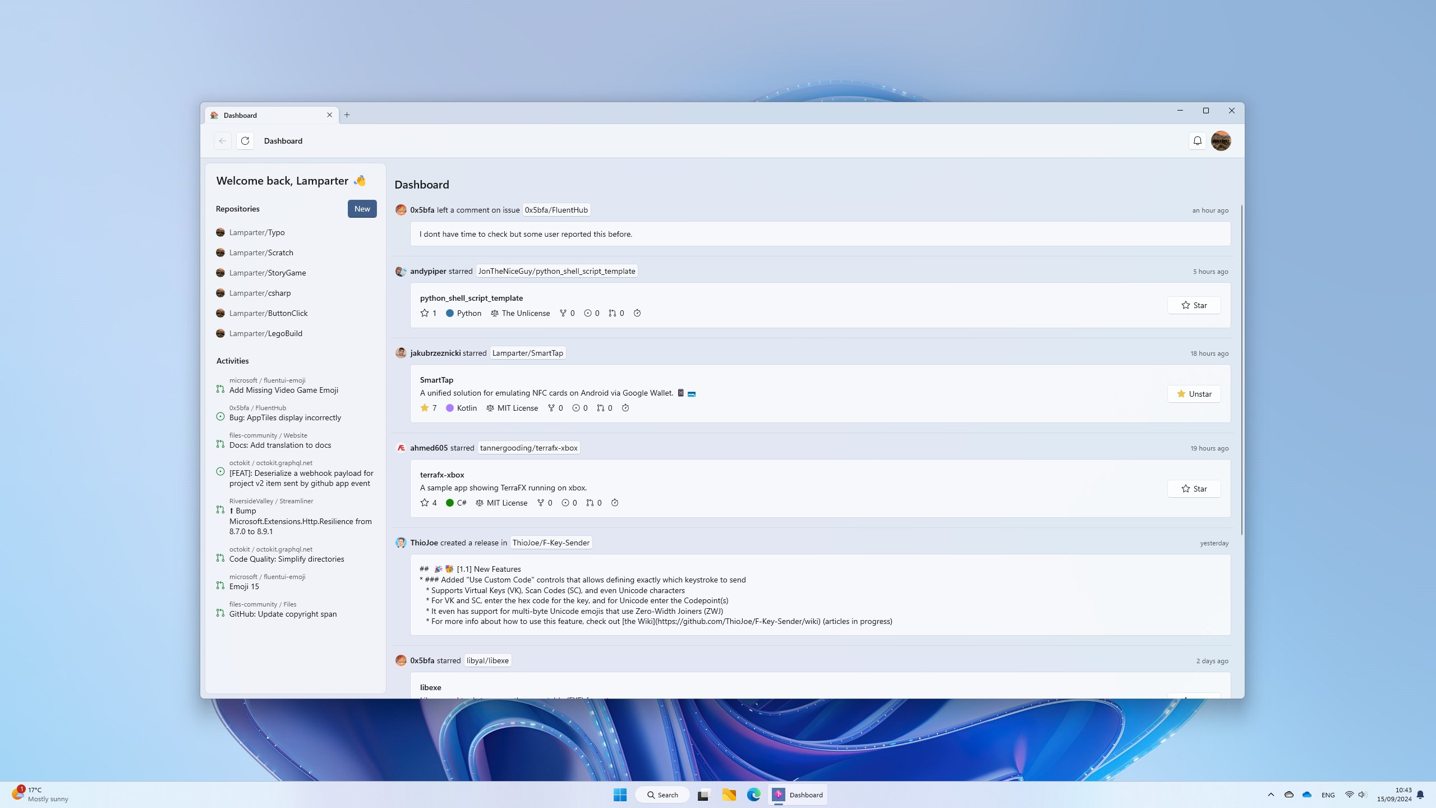Open the 0x5bfa/FluentHub issue link

click(556, 210)
